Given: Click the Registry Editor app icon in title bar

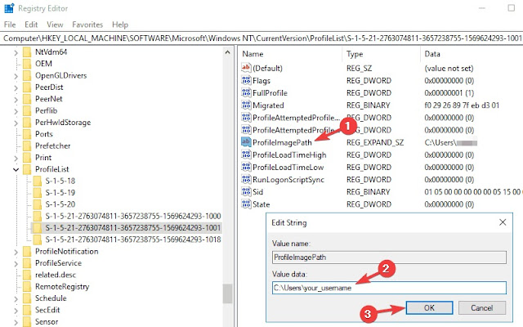Looking at the screenshot, I should (x=9, y=8).
